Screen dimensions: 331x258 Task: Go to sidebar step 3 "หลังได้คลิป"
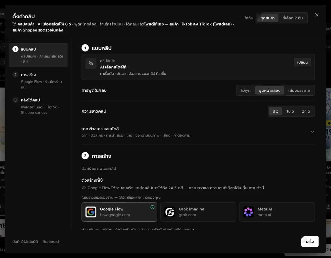click(38, 106)
